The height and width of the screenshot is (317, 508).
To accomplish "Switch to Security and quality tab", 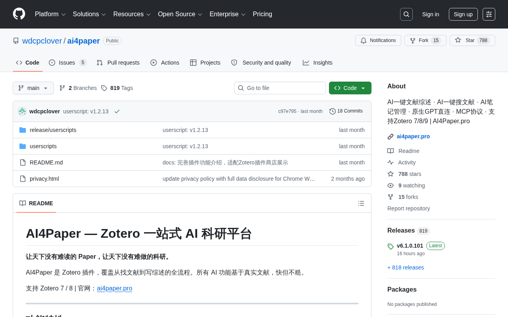I will pyautogui.click(x=261, y=63).
